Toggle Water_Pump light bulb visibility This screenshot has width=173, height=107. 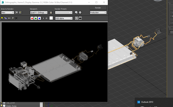pos(1,106)
